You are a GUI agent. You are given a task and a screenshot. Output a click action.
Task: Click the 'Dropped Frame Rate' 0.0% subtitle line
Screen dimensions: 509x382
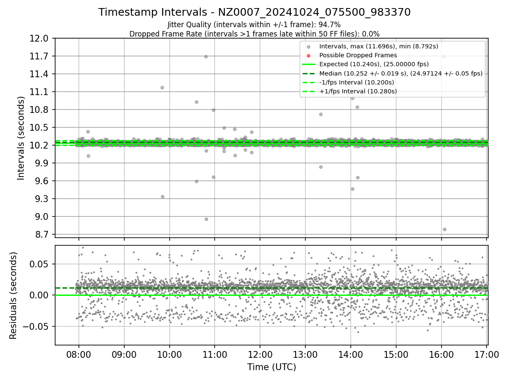pos(255,34)
